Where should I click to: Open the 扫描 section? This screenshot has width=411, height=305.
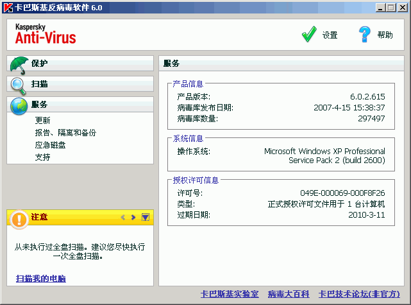(80, 84)
